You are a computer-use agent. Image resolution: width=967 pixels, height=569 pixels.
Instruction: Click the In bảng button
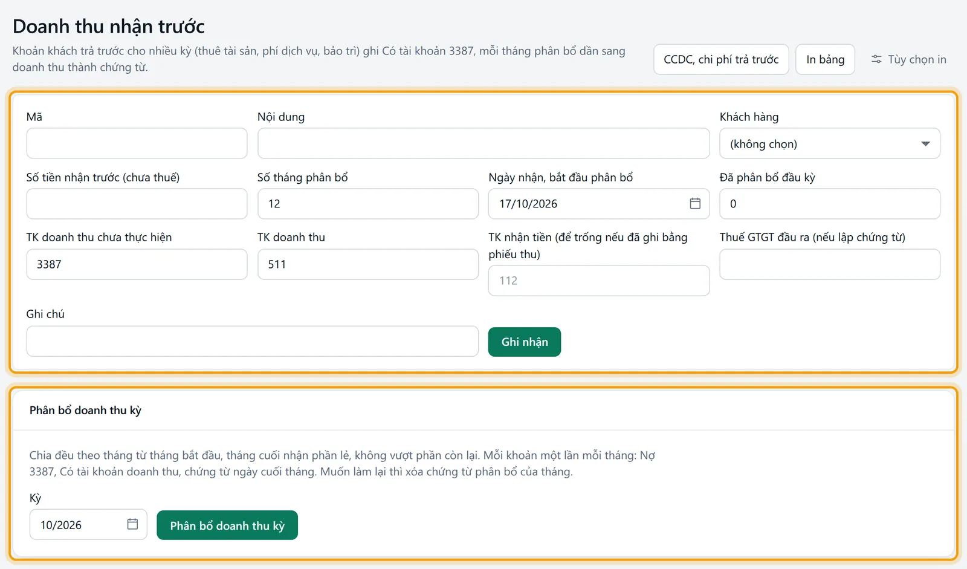825,59
